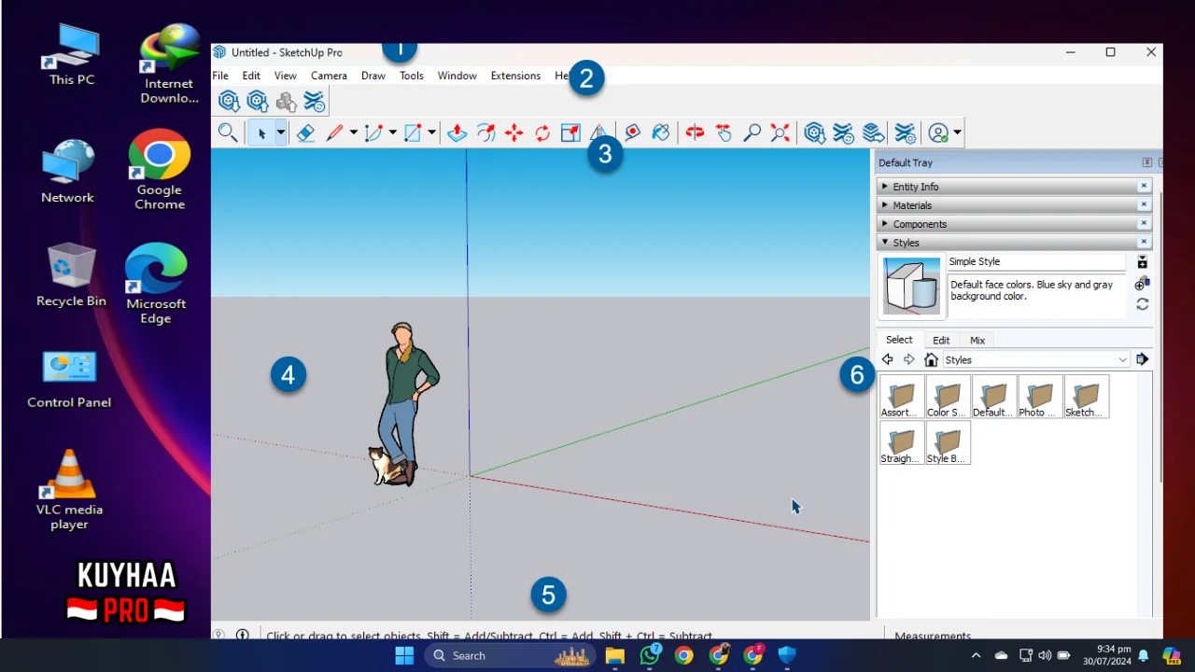The image size is (1195, 672).
Task: Open the Arc tool dropdown arrow
Action: (392, 133)
